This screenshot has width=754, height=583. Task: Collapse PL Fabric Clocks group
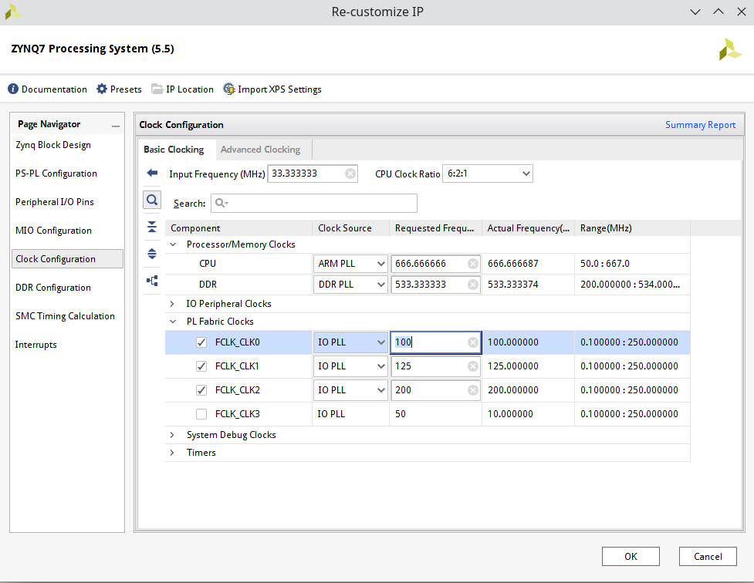173,322
